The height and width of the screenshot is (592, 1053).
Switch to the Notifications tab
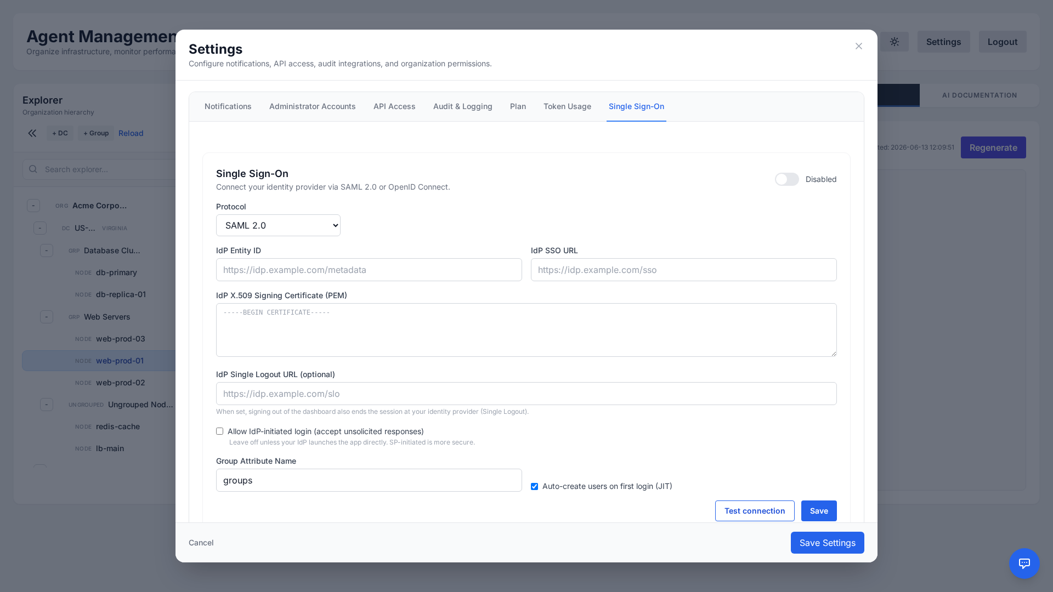pyautogui.click(x=228, y=106)
